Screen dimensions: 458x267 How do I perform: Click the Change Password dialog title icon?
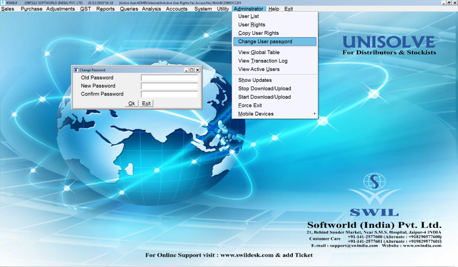(76, 70)
